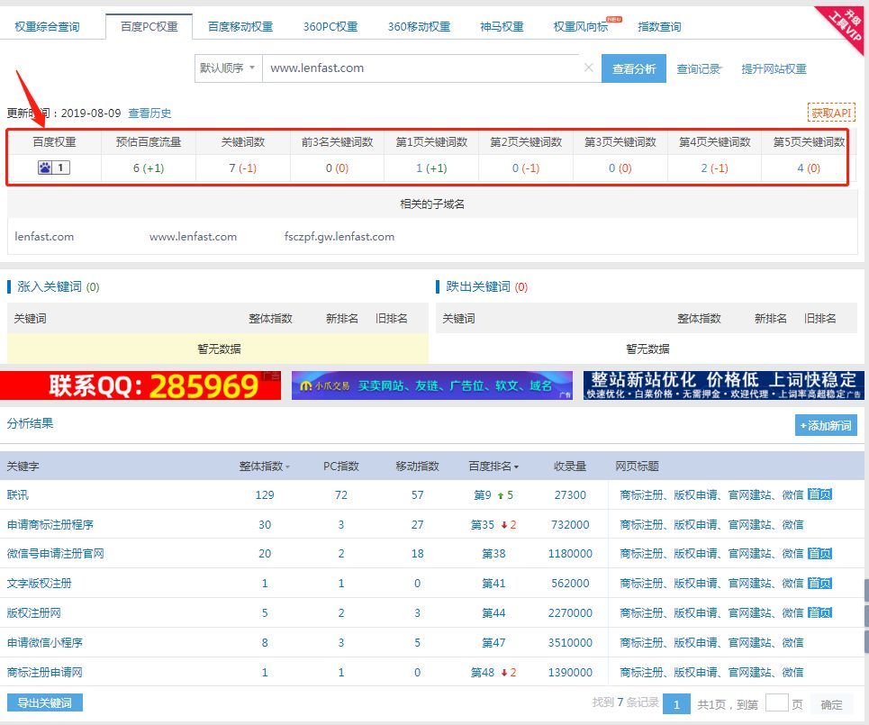Click 涨入关键词 section heading

[x=50, y=286]
